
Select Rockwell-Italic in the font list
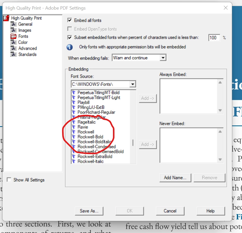(90, 161)
